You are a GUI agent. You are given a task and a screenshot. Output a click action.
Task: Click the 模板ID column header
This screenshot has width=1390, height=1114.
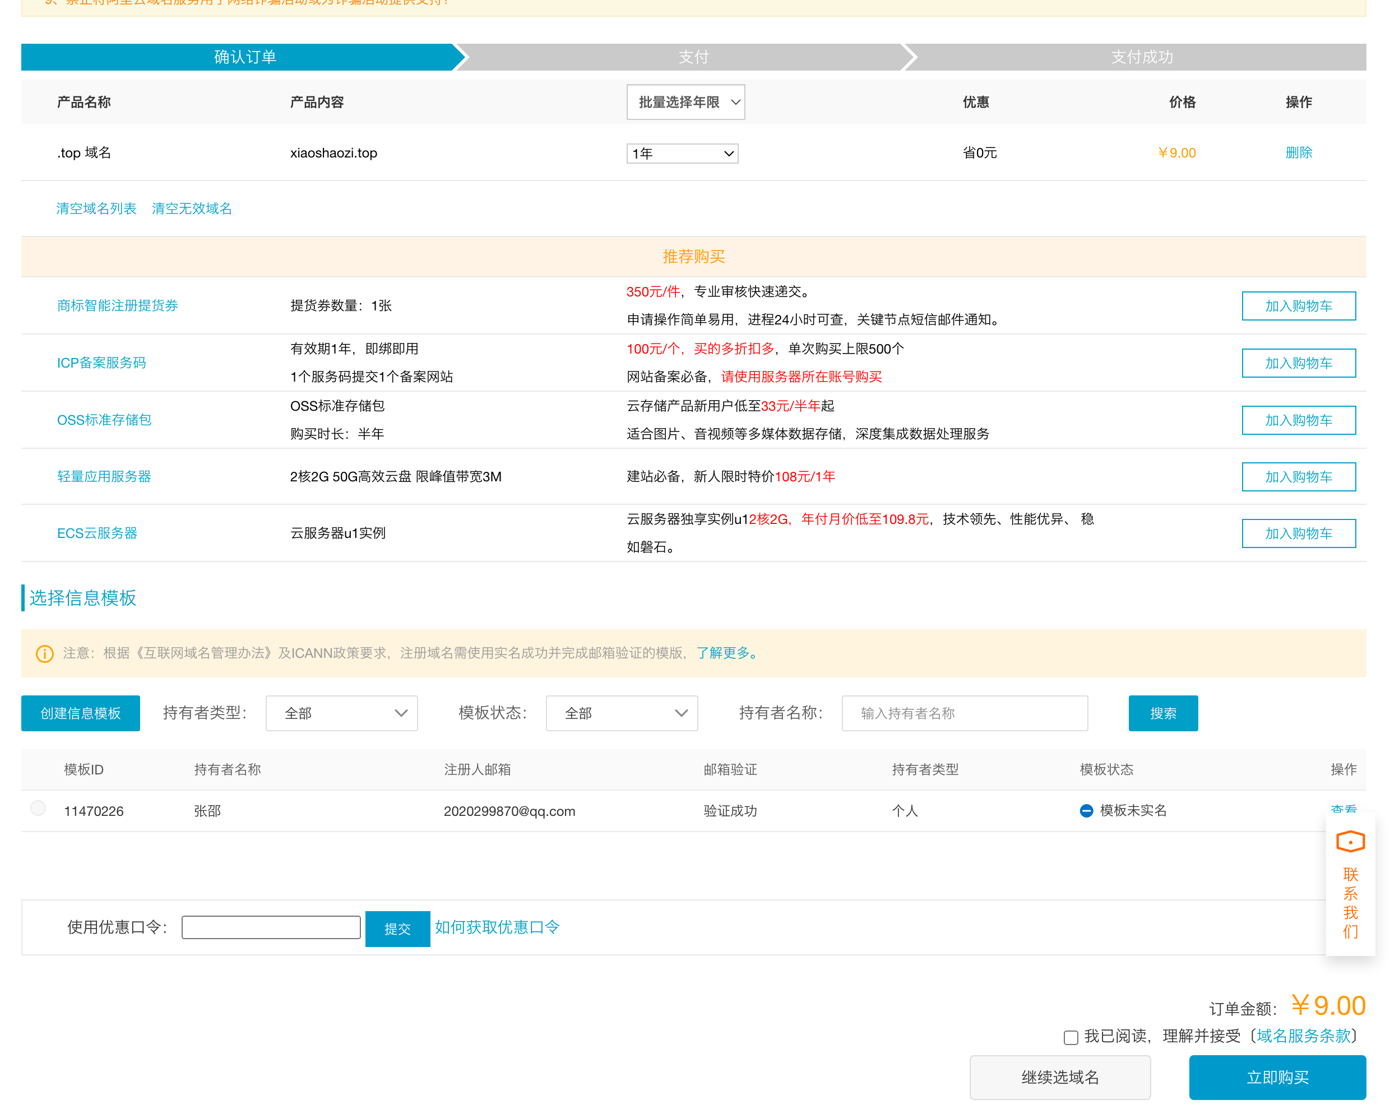83,769
